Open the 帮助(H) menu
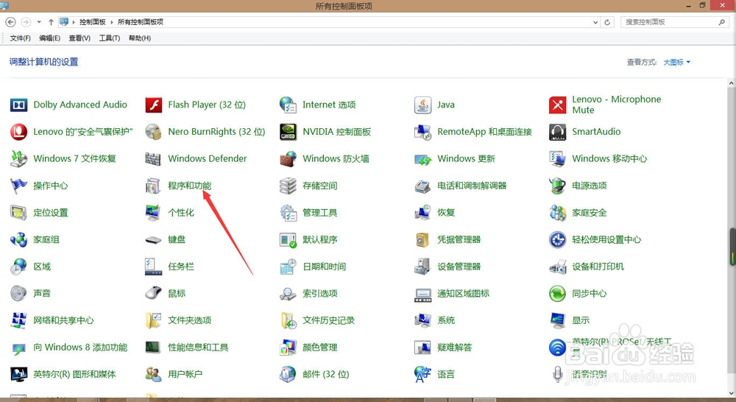The image size is (736, 402). [139, 38]
